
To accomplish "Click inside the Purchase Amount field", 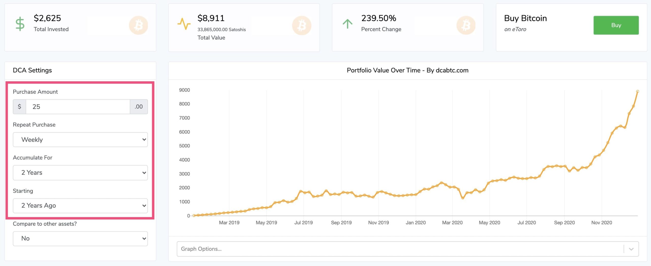I will (78, 107).
